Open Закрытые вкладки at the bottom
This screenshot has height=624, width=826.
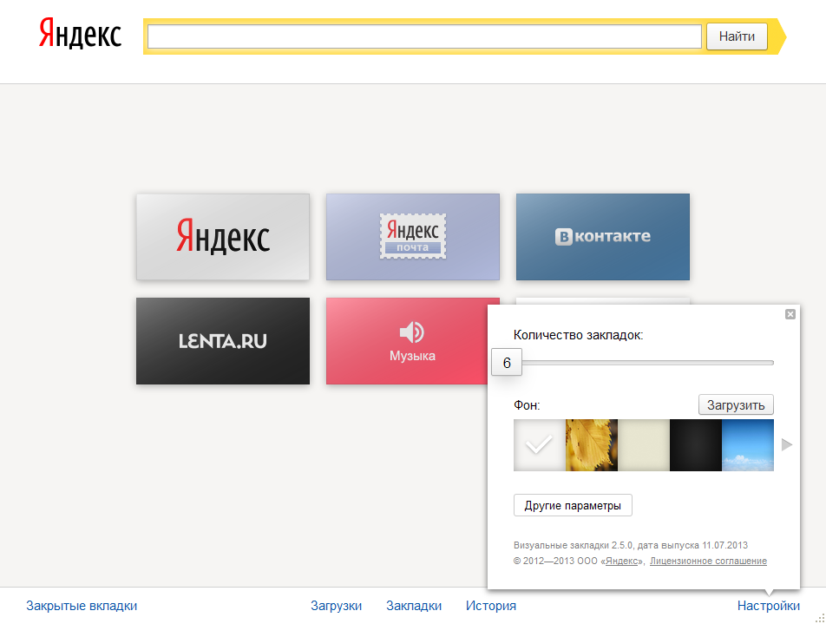pos(82,606)
